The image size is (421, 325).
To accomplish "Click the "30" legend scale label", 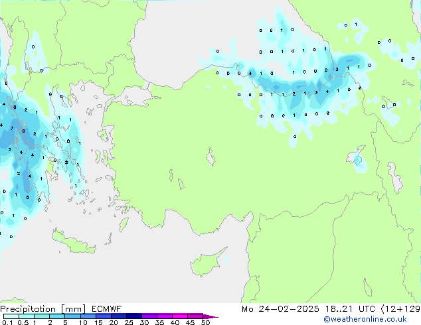I will click(144, 322).
